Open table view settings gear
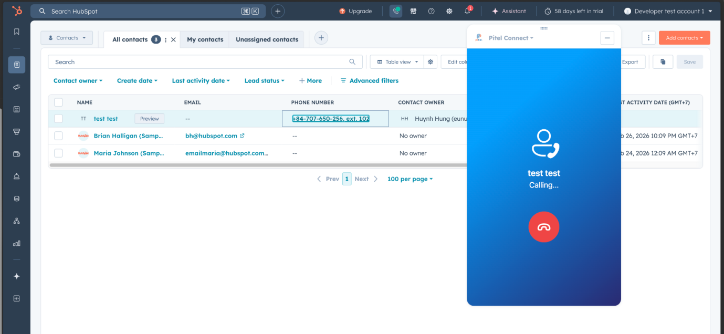 [431, 62]
